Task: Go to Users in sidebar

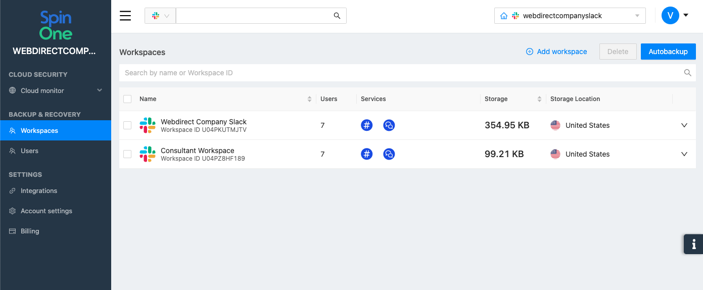Action: (x=29, y=151)
